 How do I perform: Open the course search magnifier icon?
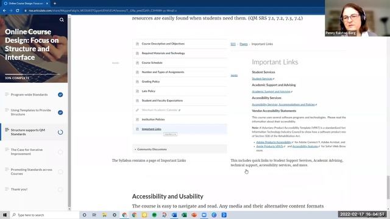pos(62,19)
